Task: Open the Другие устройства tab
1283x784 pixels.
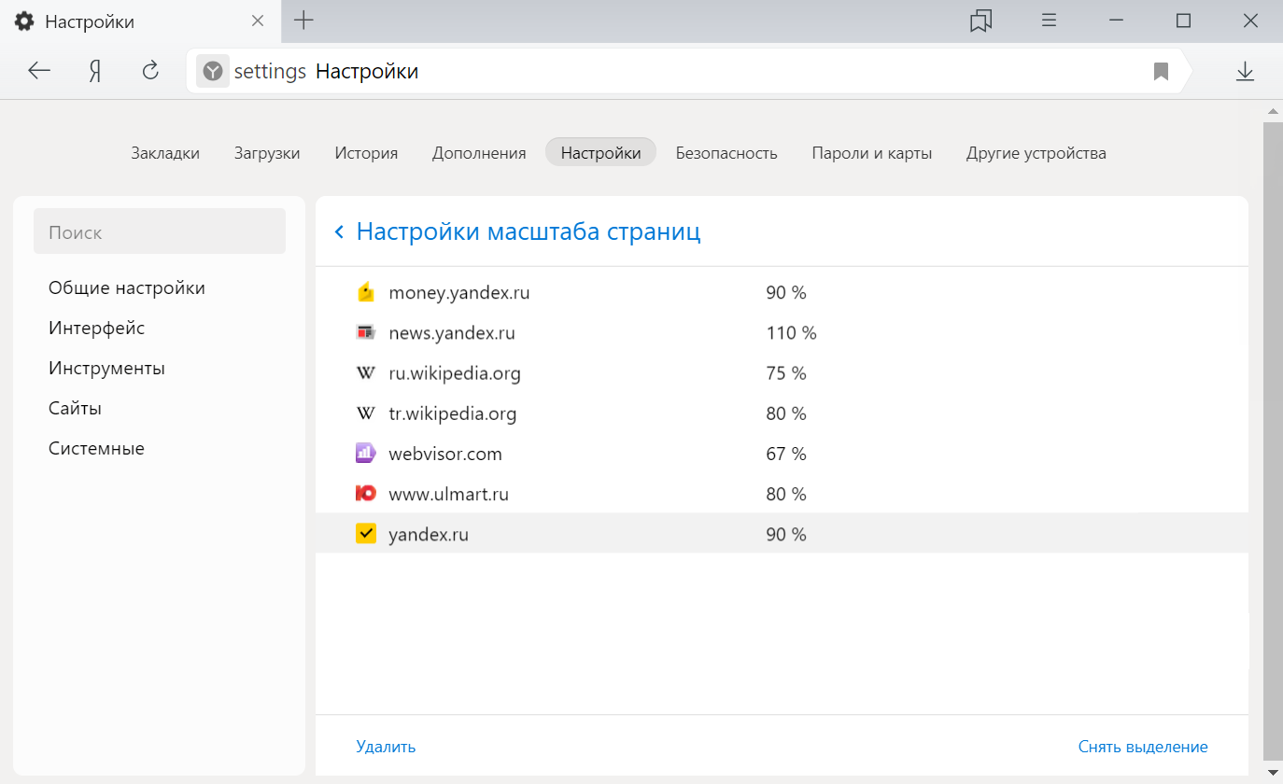Action: 1036,153
